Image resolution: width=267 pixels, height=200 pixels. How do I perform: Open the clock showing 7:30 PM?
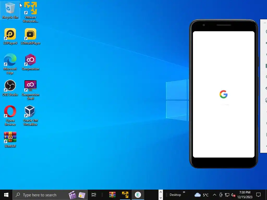pos(245,195)
